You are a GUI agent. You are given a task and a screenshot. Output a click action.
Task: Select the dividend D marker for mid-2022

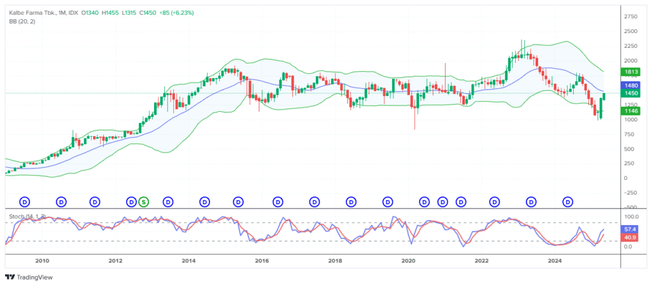click(495, 201)
